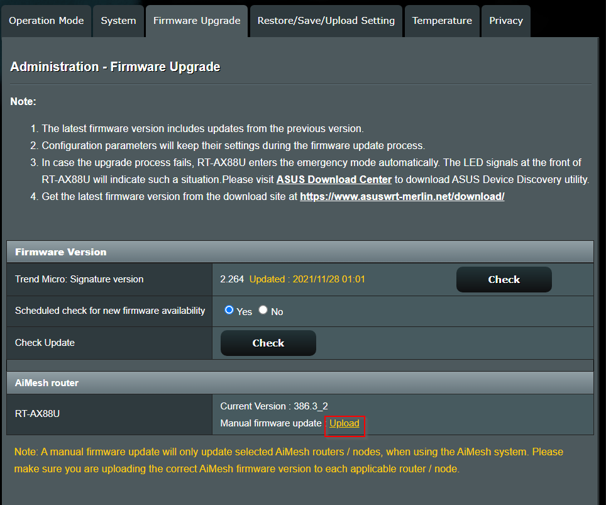606x505 pixels.
Task: Click the Firmware Version section header
Action: pos(61,252)
